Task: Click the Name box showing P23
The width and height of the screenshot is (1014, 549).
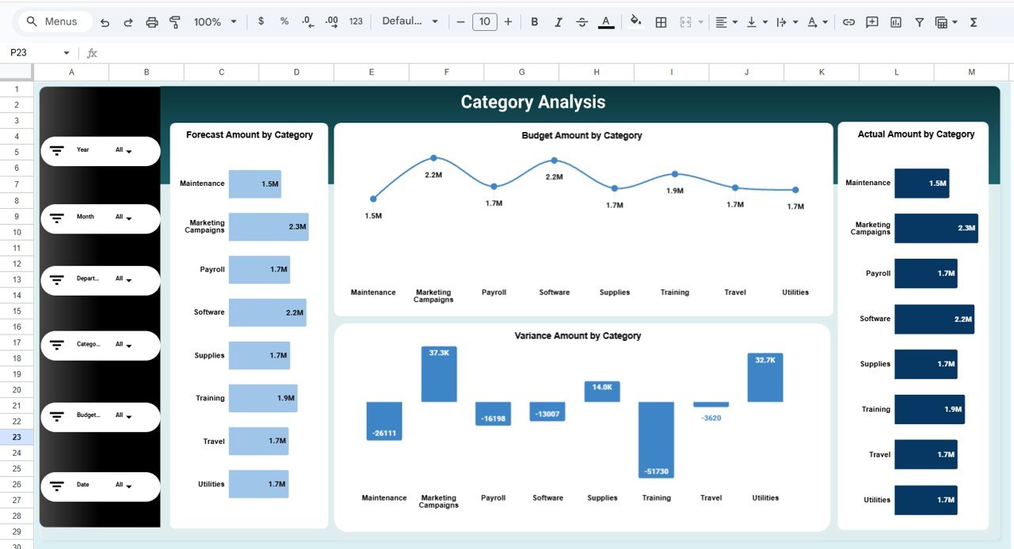Action: tap(32, 51)
